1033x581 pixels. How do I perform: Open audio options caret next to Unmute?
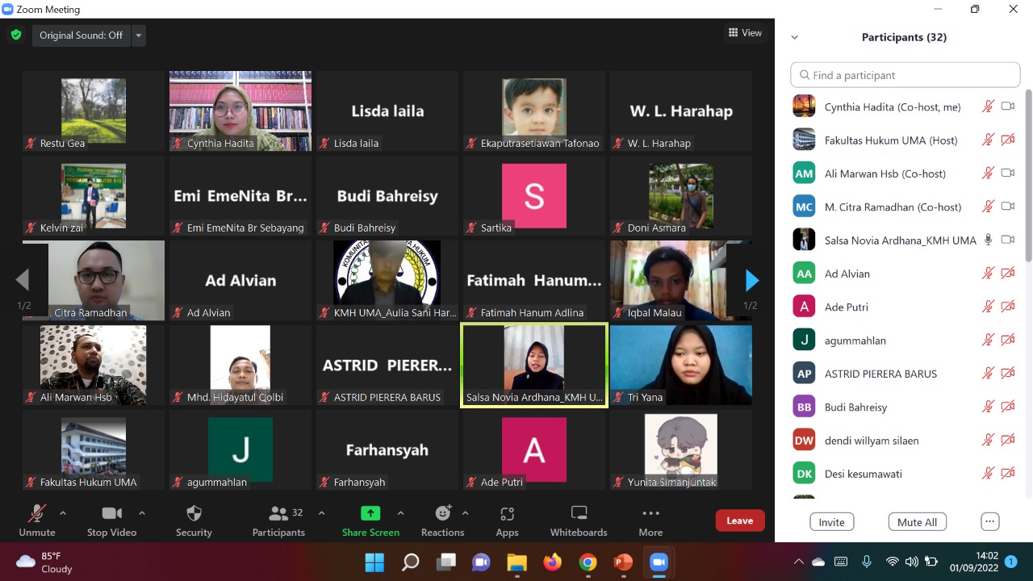tap(63, 513)
